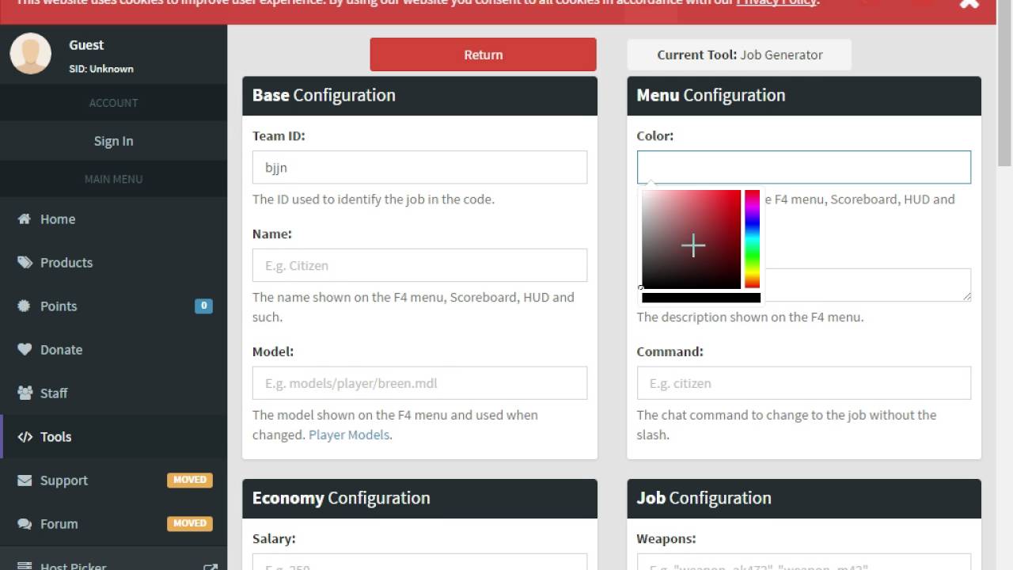Image resolution: width=1013 pixels, height=570 pixels.
Task: Click Sign In under Account
Action: coord(113,141)
